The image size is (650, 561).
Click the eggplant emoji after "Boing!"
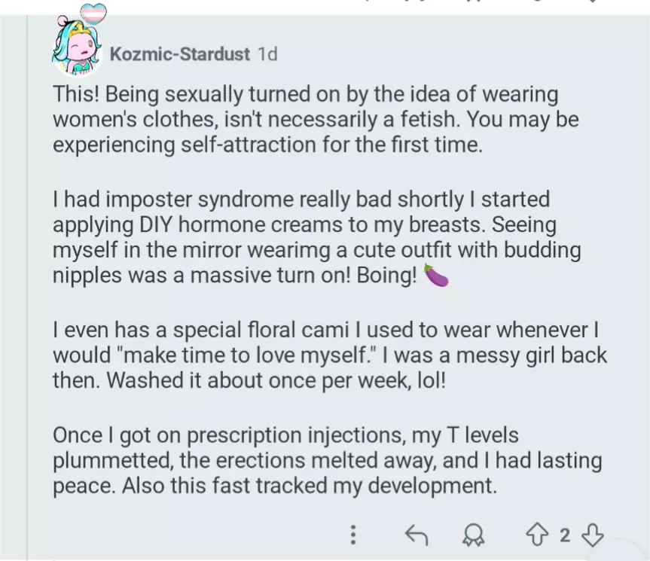[x=437, y=276]
